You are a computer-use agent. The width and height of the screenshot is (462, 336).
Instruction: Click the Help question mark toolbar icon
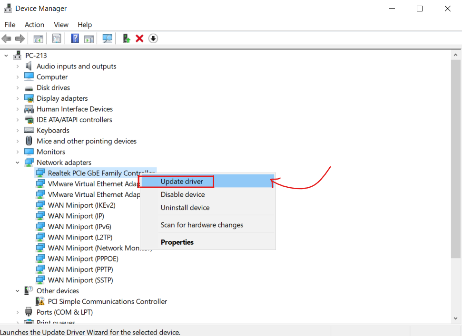pyautogui.click(x=75, y=38)
